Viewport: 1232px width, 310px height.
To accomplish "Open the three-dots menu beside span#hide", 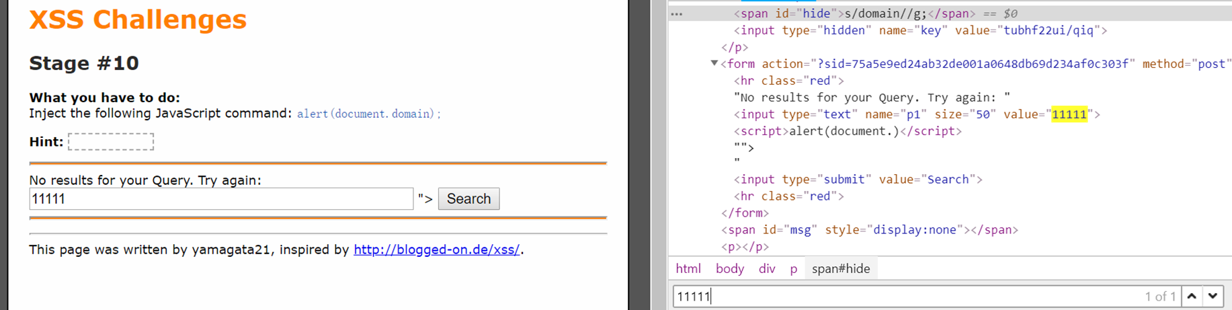I will click(x=677, y=13).
